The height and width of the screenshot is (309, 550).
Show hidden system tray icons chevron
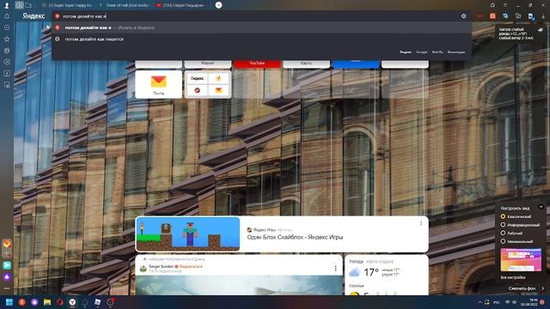[480, 302]
